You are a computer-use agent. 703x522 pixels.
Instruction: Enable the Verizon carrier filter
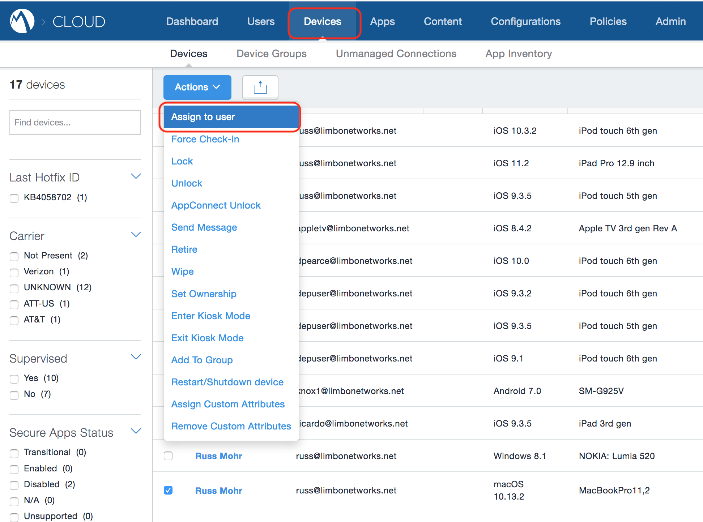14,272
